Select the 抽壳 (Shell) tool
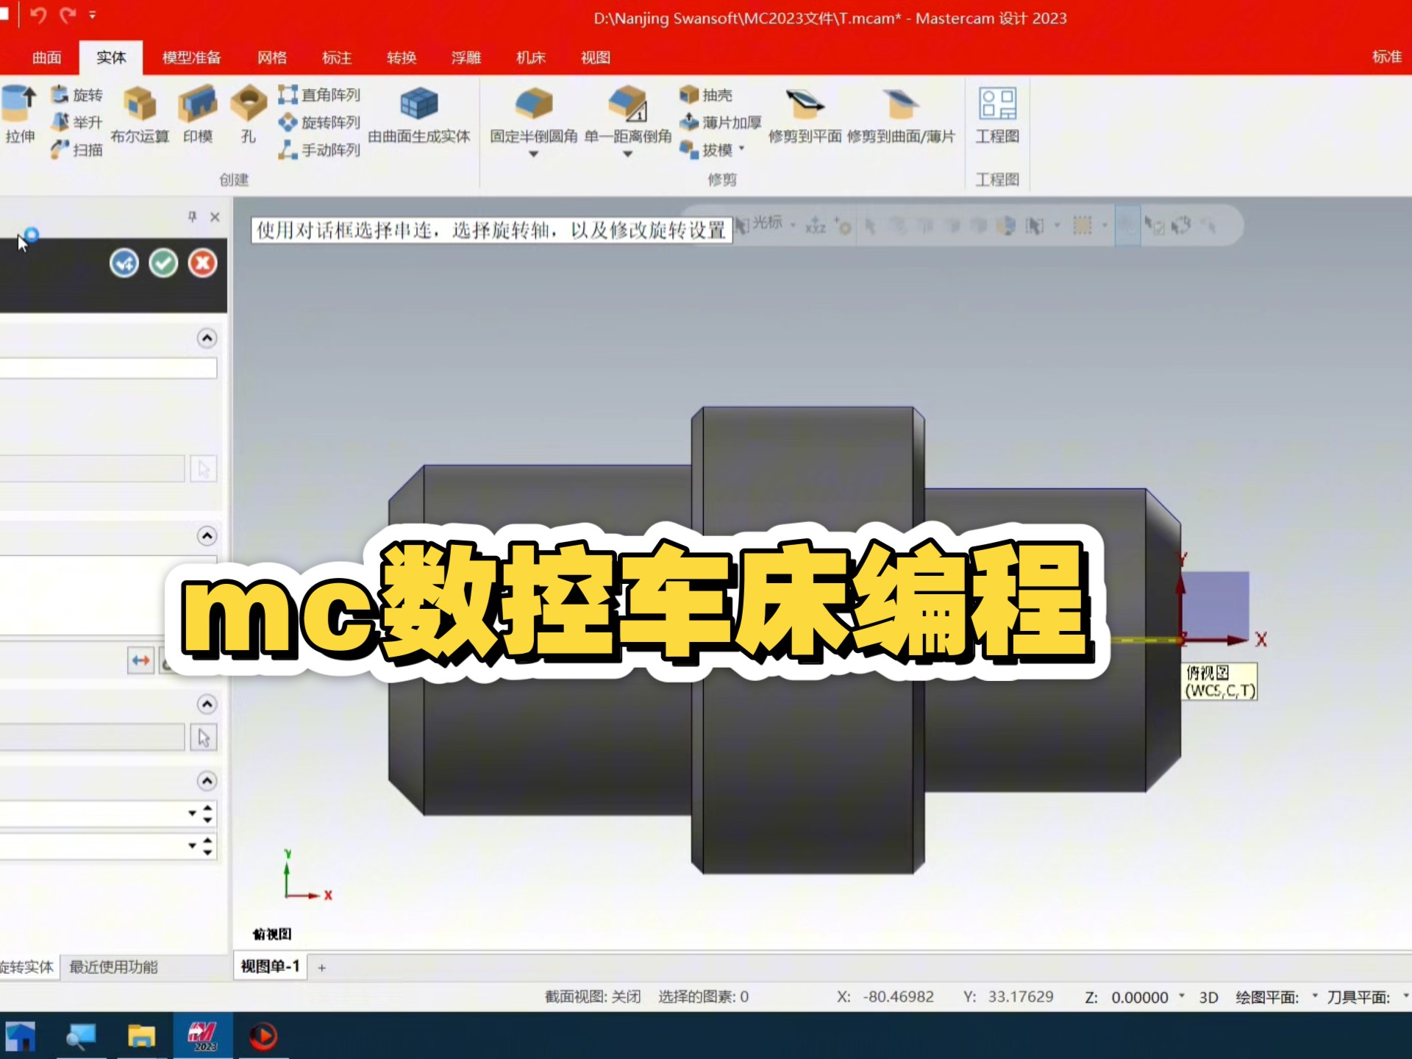Viewport: 1412px width, 1059px height. (x=706, y=95)
